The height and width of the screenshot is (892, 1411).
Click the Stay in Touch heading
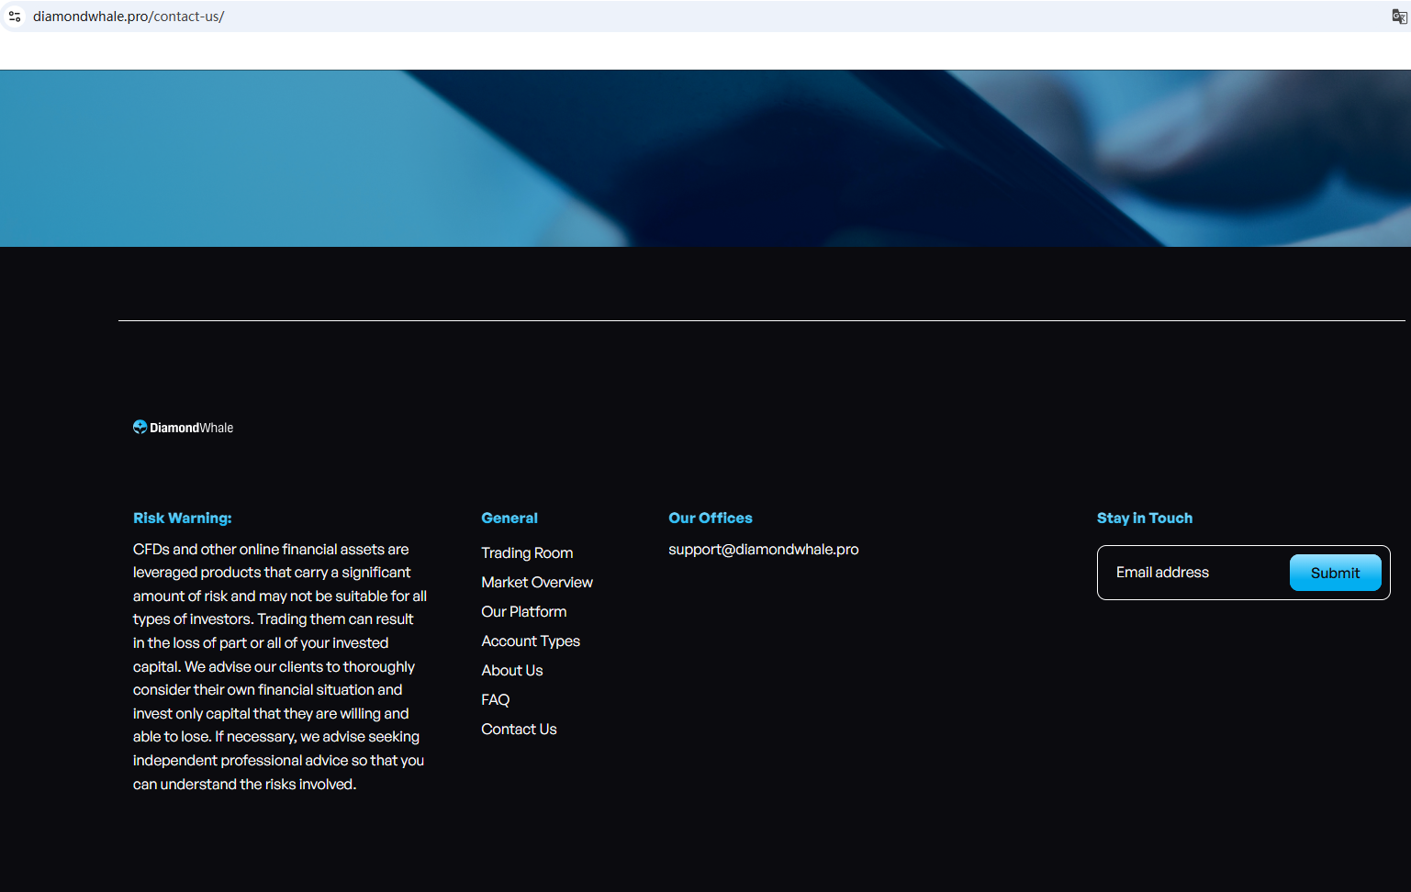pos(1145,518)
